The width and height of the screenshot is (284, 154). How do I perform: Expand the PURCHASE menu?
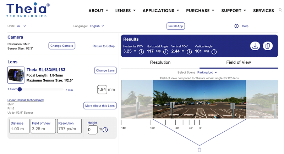tap(200, 11)
